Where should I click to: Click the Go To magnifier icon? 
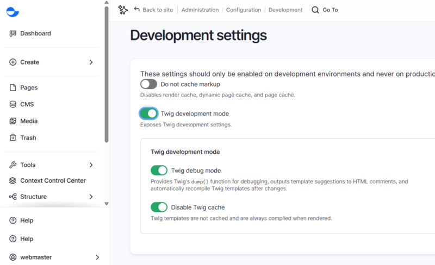pos(315,10)
